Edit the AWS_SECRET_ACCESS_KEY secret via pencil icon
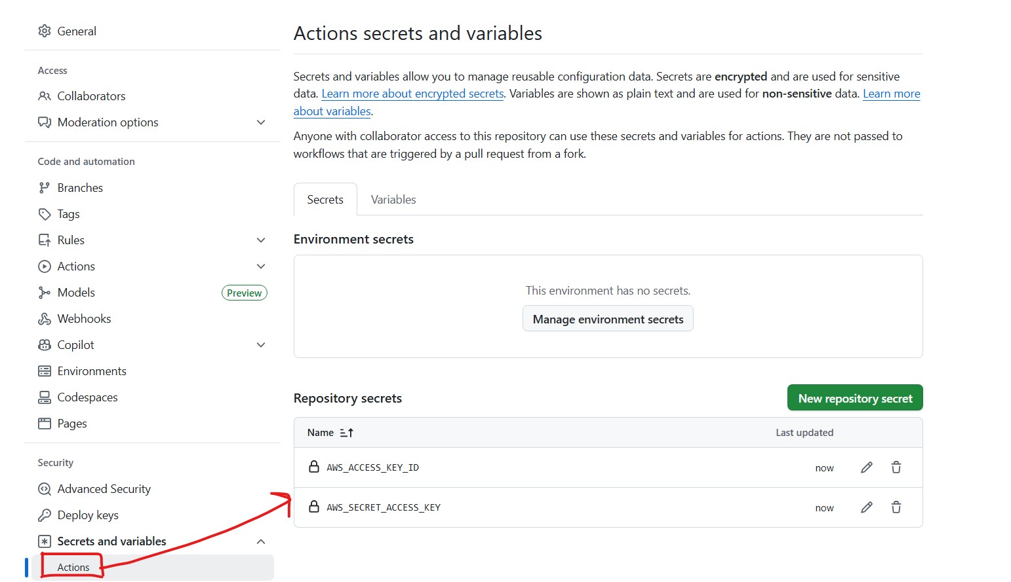 [866, 507]
